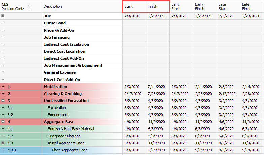Click the JOB Finish date 2/23/2021
This screenshot has height=155, width=264.
157,16
